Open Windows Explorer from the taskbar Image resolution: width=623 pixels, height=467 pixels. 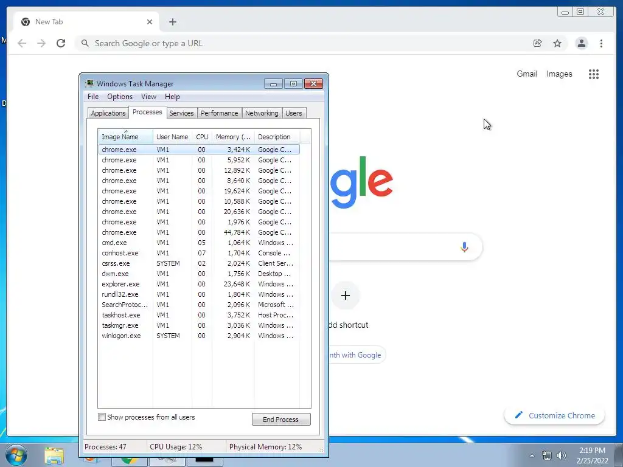[54, 455]
